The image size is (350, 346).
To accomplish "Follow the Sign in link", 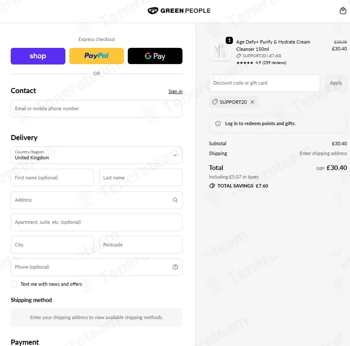I will coord(176,91).
